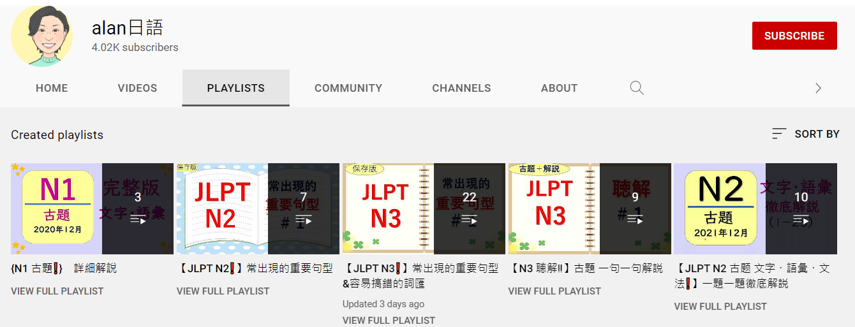Open the About tab
855x327 pixels.
559,88
